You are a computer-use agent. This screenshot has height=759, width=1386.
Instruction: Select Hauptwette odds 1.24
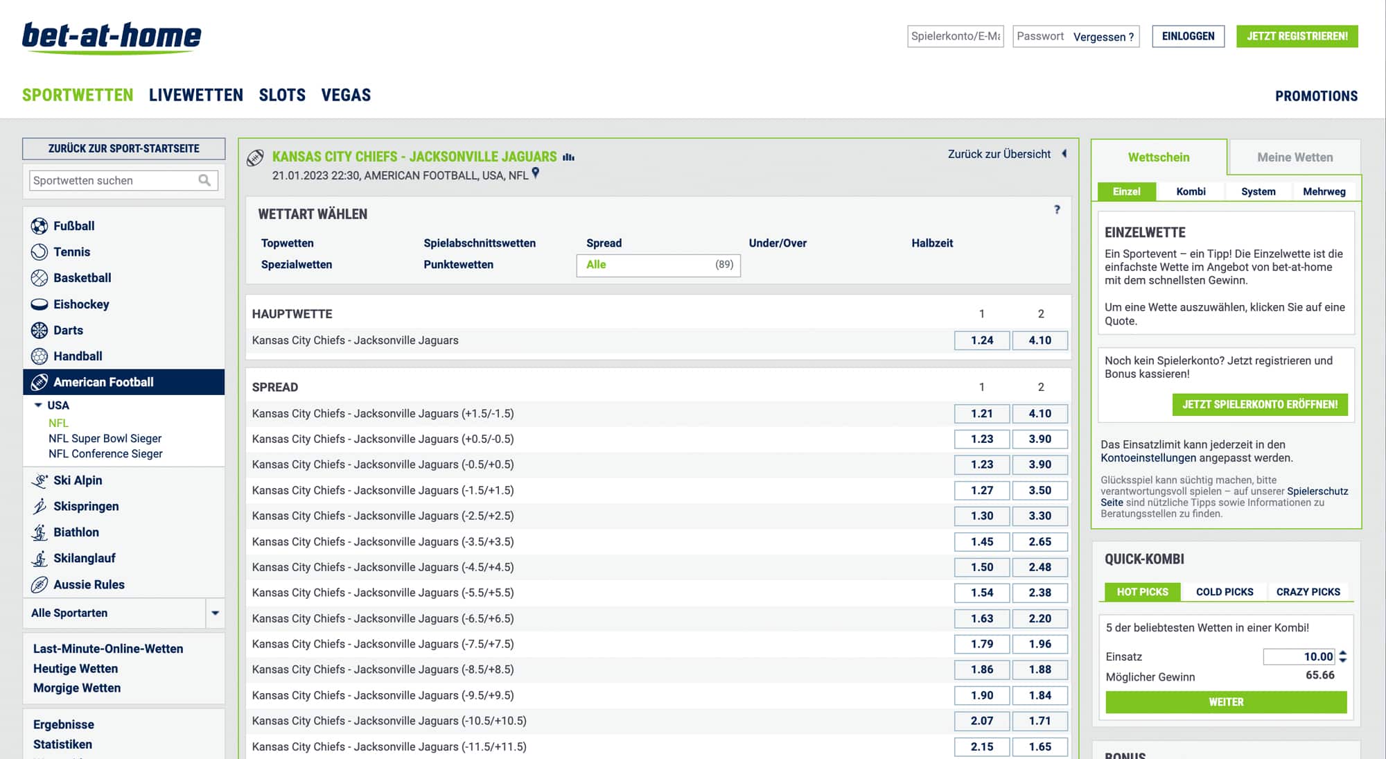click(981, 340)
